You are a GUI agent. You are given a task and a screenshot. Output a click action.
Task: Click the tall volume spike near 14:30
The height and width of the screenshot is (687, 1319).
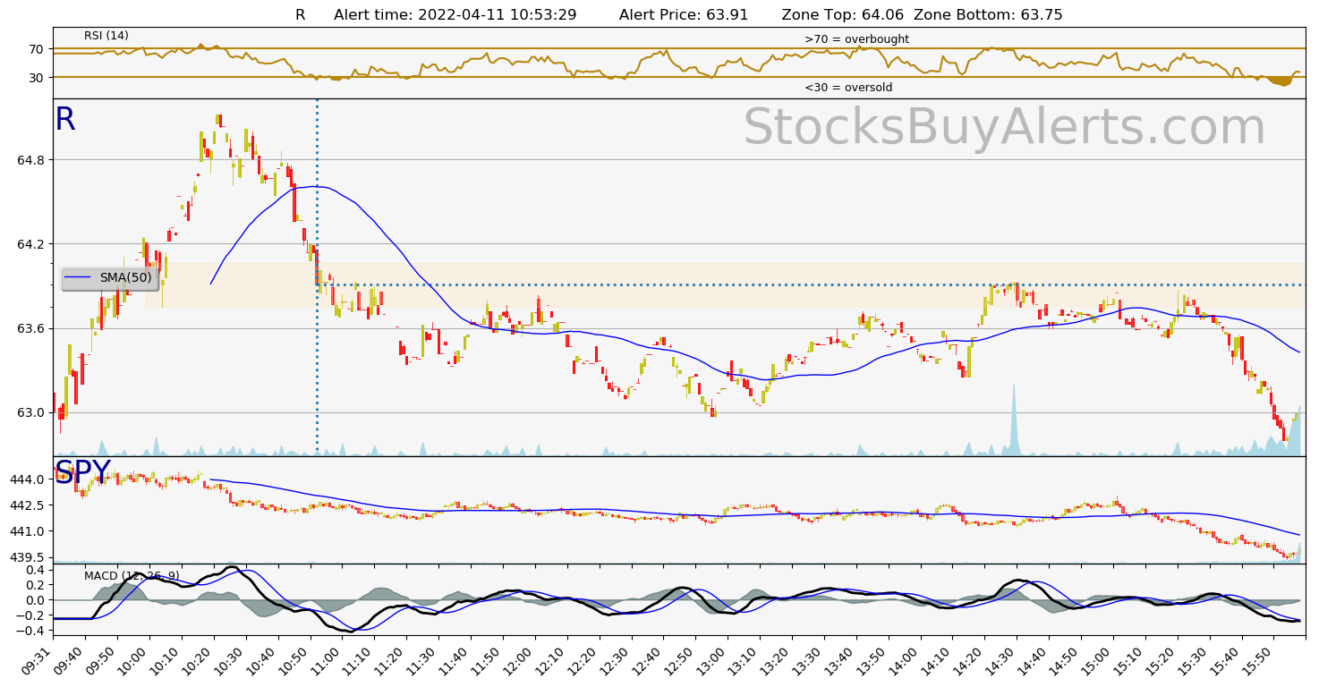(1014, 420)
